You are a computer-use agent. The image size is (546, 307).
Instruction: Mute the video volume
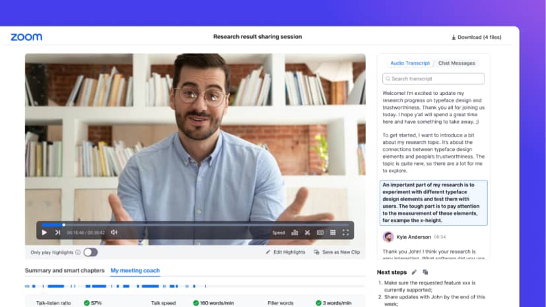(114, 232)
